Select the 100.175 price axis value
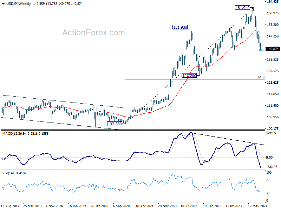 [x=273, y=128]
